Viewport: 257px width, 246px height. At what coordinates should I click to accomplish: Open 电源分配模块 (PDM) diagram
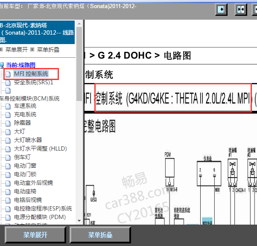pos(40,217)
